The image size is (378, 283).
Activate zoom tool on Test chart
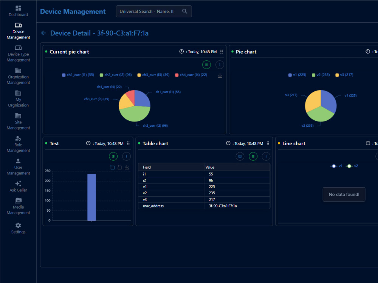(x=112, y=167)
